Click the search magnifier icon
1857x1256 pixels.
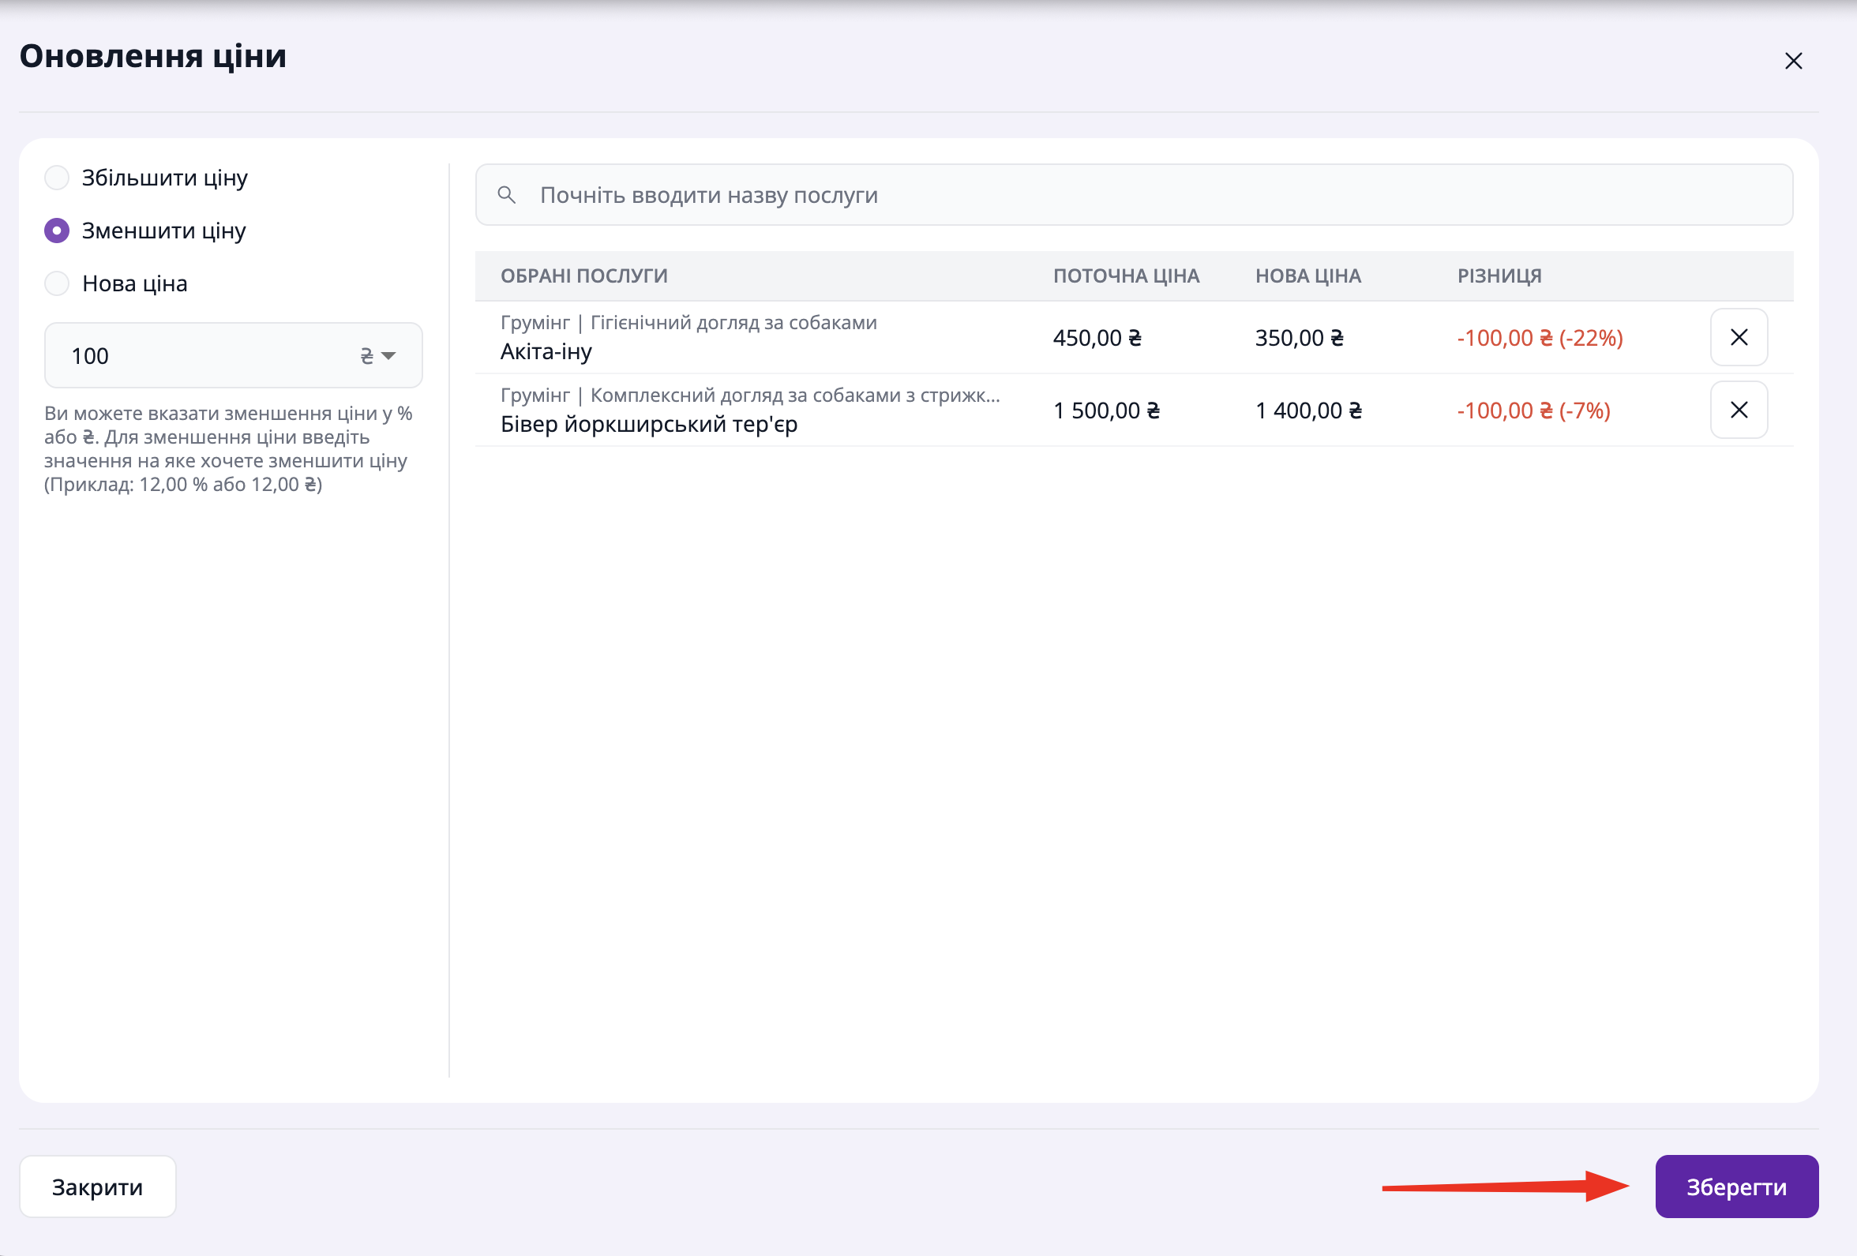507,195
